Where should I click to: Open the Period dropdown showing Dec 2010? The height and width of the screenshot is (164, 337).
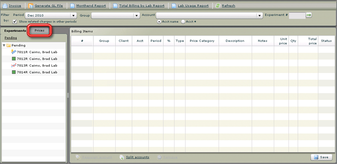(x=51, y=15)
